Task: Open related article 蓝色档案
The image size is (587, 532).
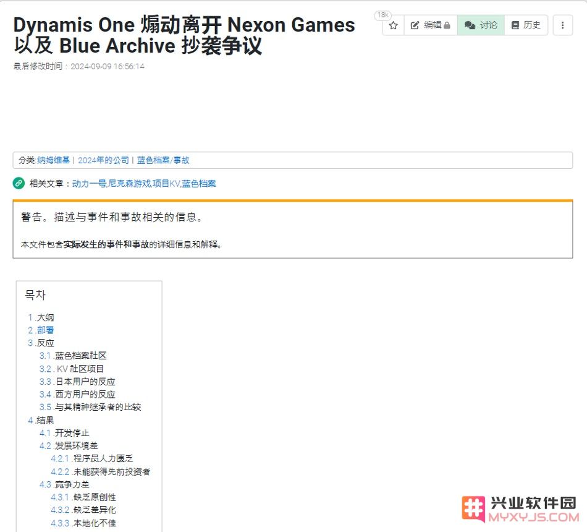Action: 199,184
